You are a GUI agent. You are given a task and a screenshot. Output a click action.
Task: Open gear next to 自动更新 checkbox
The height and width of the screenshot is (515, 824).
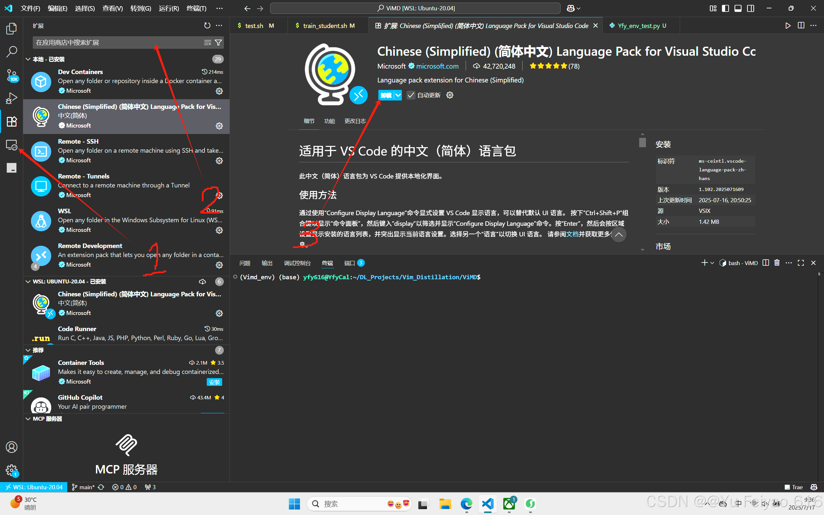(450, 95)
